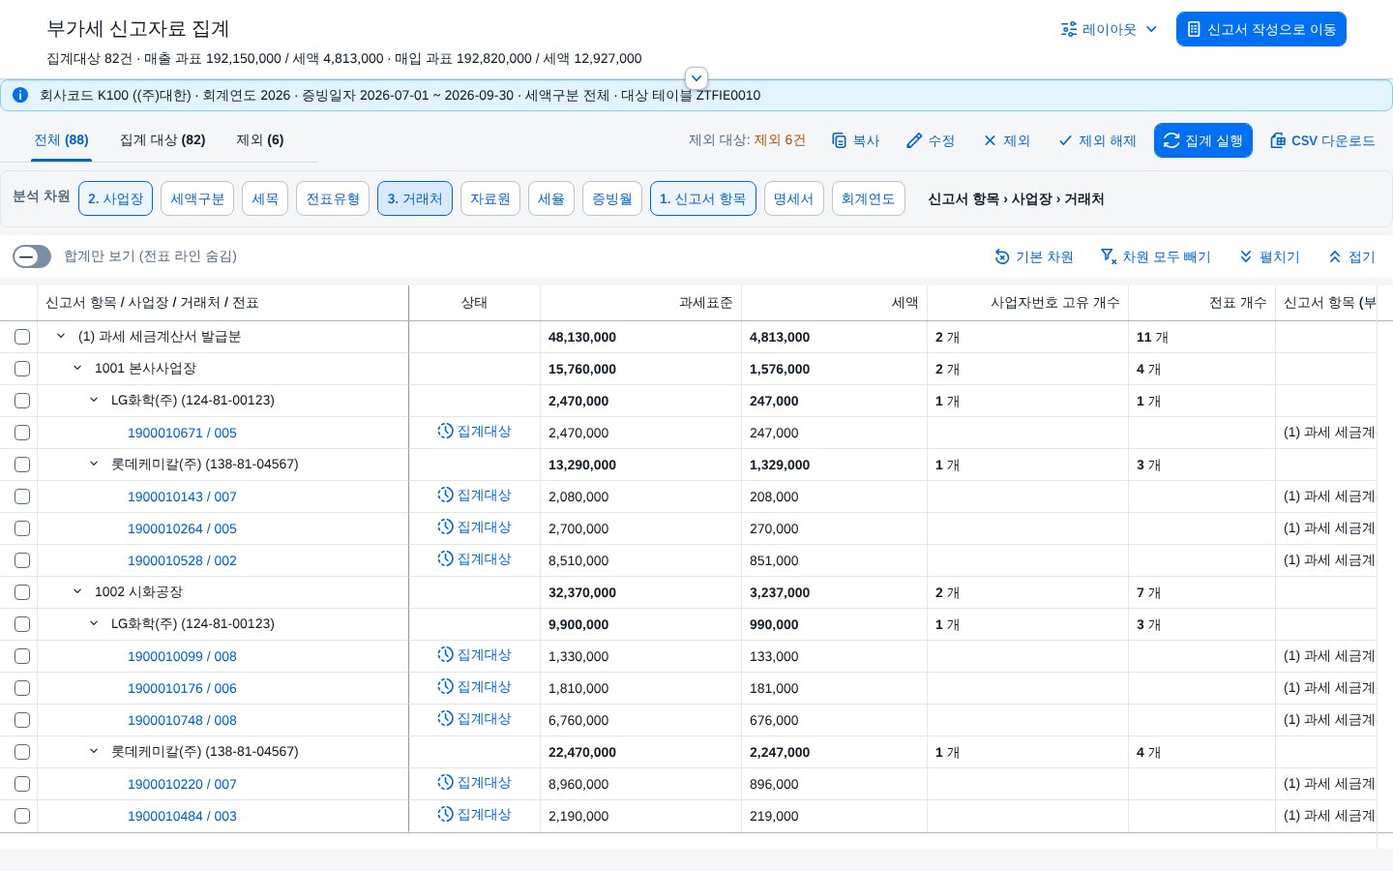Click the expand-all icon for 펼치기
Screen dimensions: 1393x871
(x=1246, y=256)
